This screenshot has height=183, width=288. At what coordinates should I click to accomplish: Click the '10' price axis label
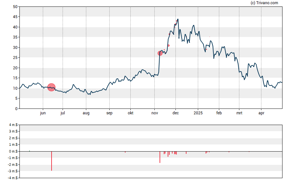15,88
